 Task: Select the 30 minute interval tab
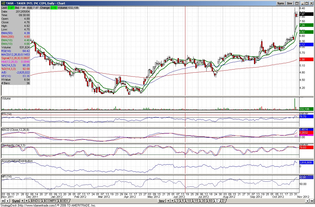point(203,201)
